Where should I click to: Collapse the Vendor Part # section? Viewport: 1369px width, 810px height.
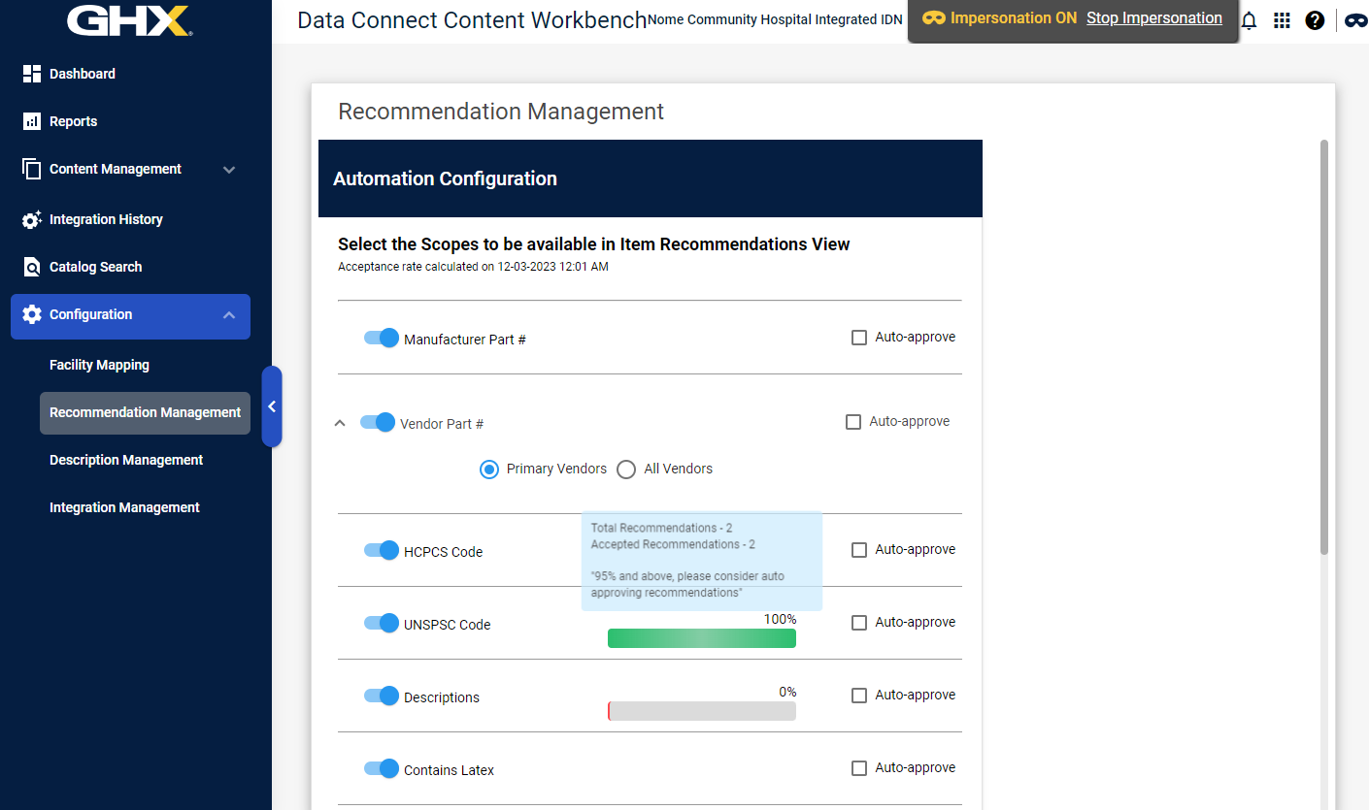340,423
